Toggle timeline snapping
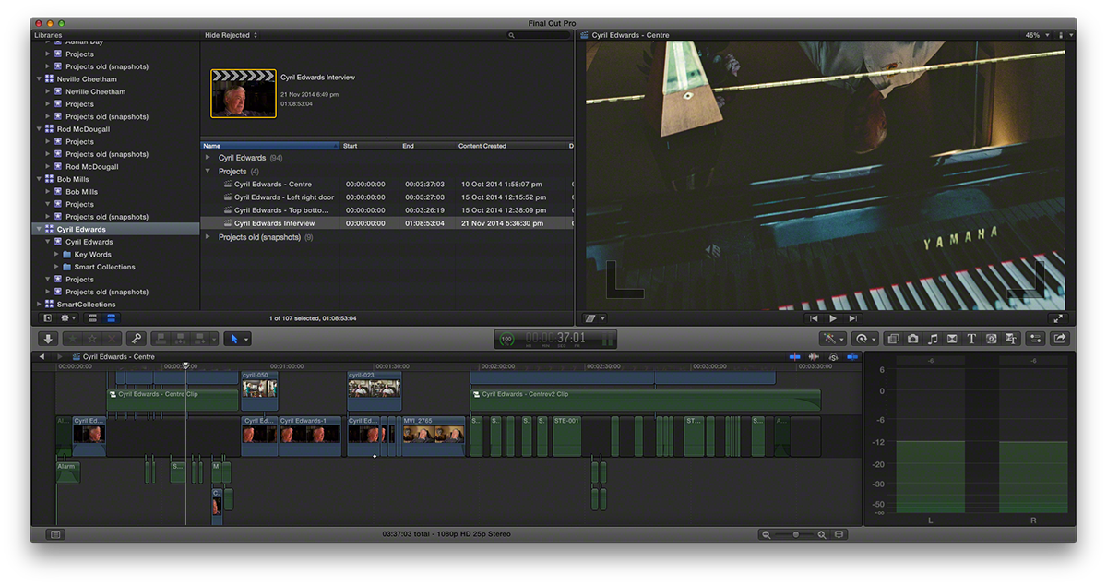 coord(851,357)
